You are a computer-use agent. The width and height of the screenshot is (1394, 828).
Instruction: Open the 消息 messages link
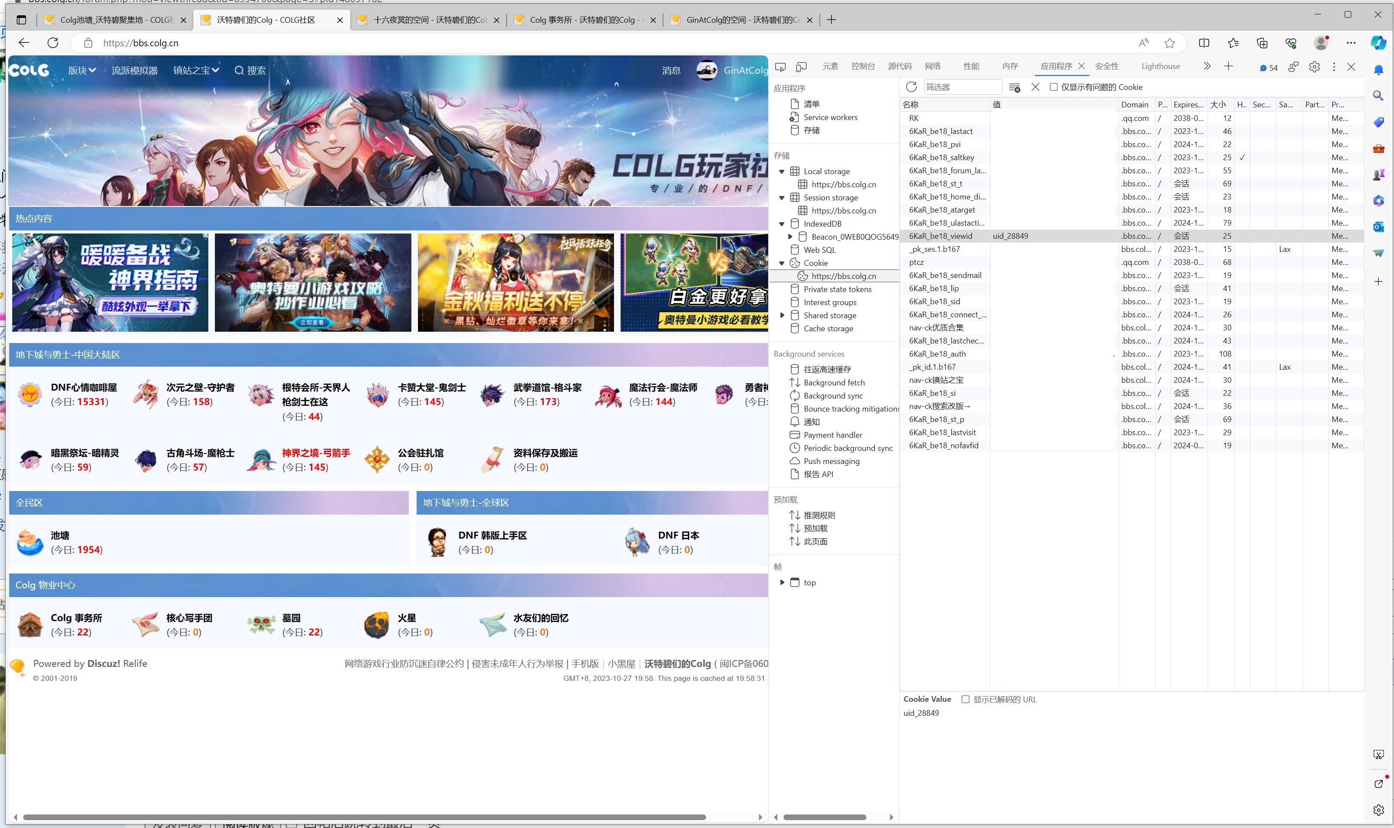(671, 70)
